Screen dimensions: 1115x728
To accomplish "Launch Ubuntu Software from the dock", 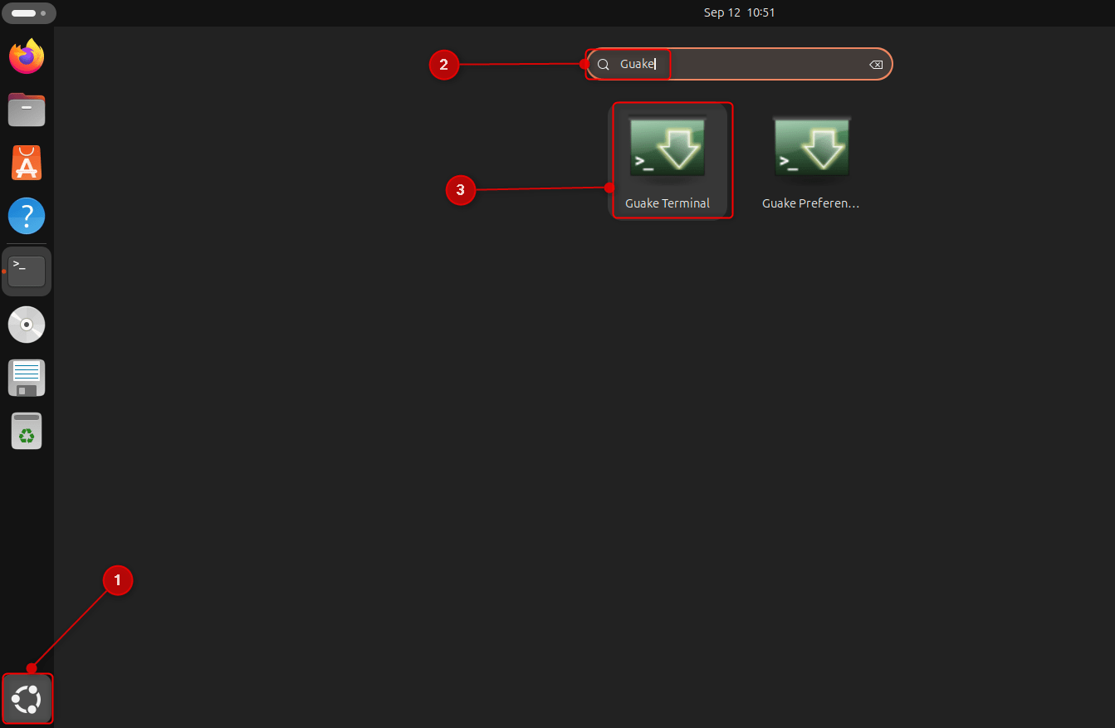I will pyautogui.click(x=27, y=163).
